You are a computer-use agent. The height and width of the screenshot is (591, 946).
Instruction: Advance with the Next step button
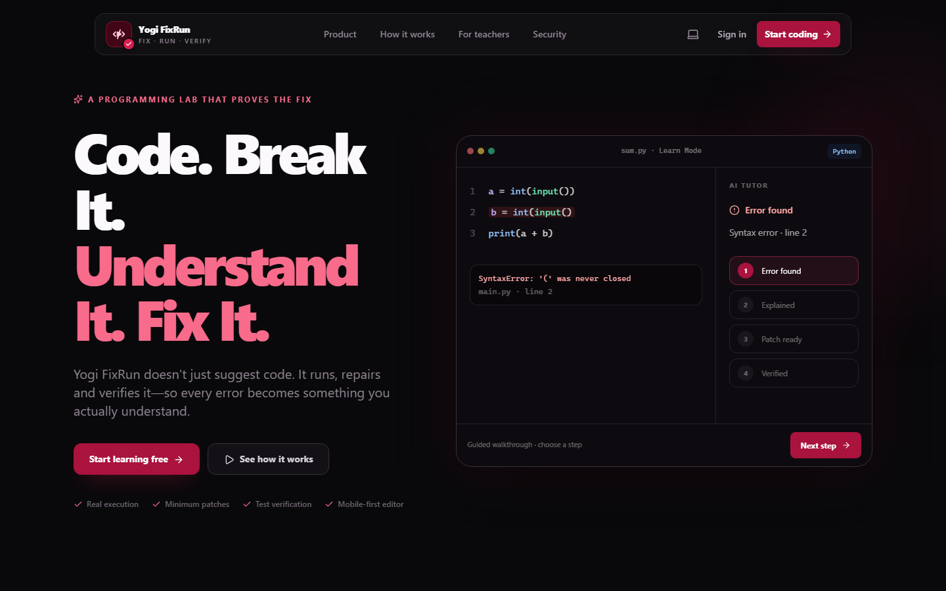[826, 445]
